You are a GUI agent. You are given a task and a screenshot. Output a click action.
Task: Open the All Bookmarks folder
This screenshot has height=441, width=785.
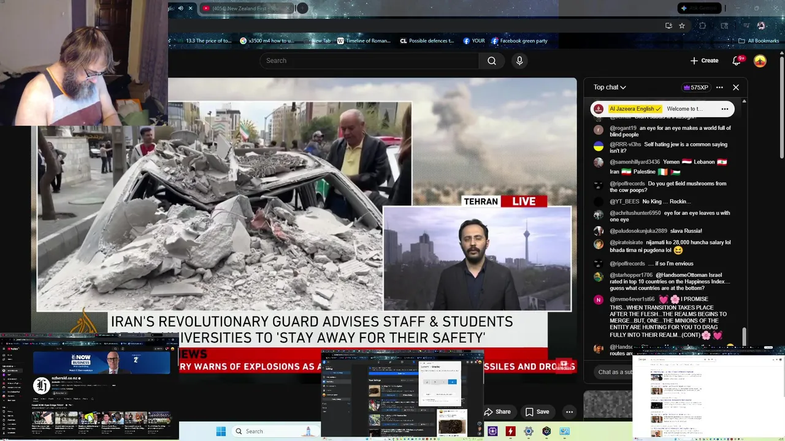[759, 41]
